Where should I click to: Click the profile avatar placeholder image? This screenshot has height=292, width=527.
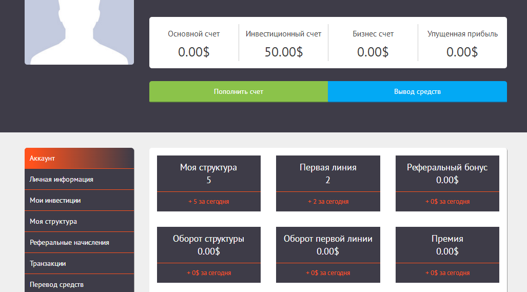pos(79,32)
